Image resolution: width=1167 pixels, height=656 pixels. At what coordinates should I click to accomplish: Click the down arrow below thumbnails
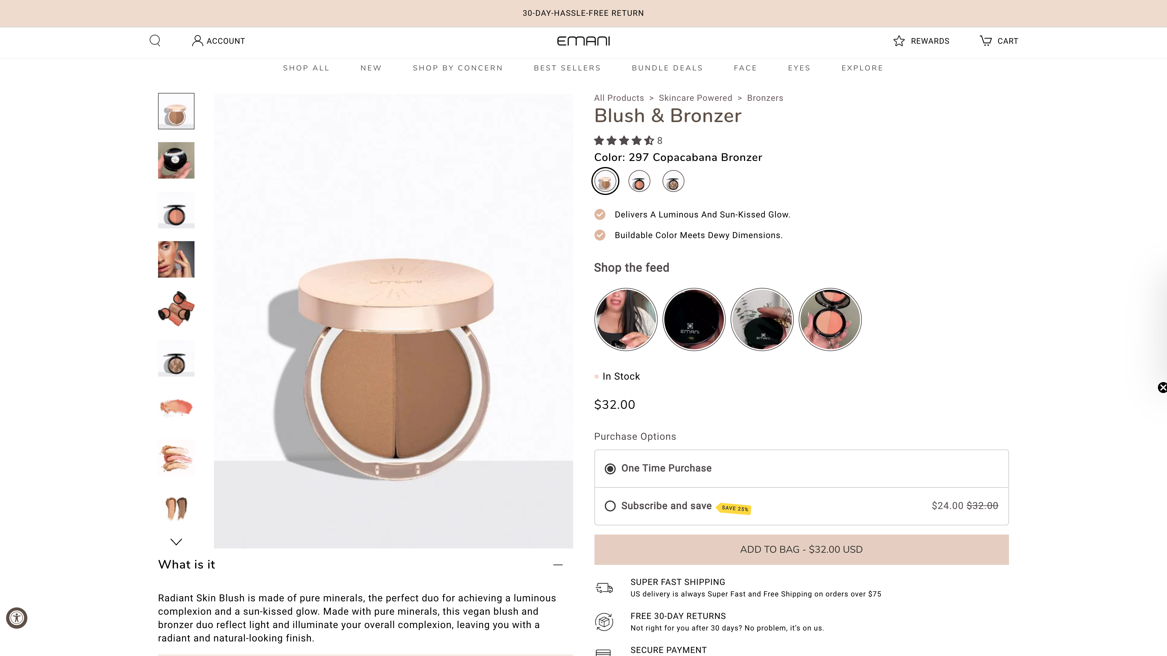tap(176, 542)
